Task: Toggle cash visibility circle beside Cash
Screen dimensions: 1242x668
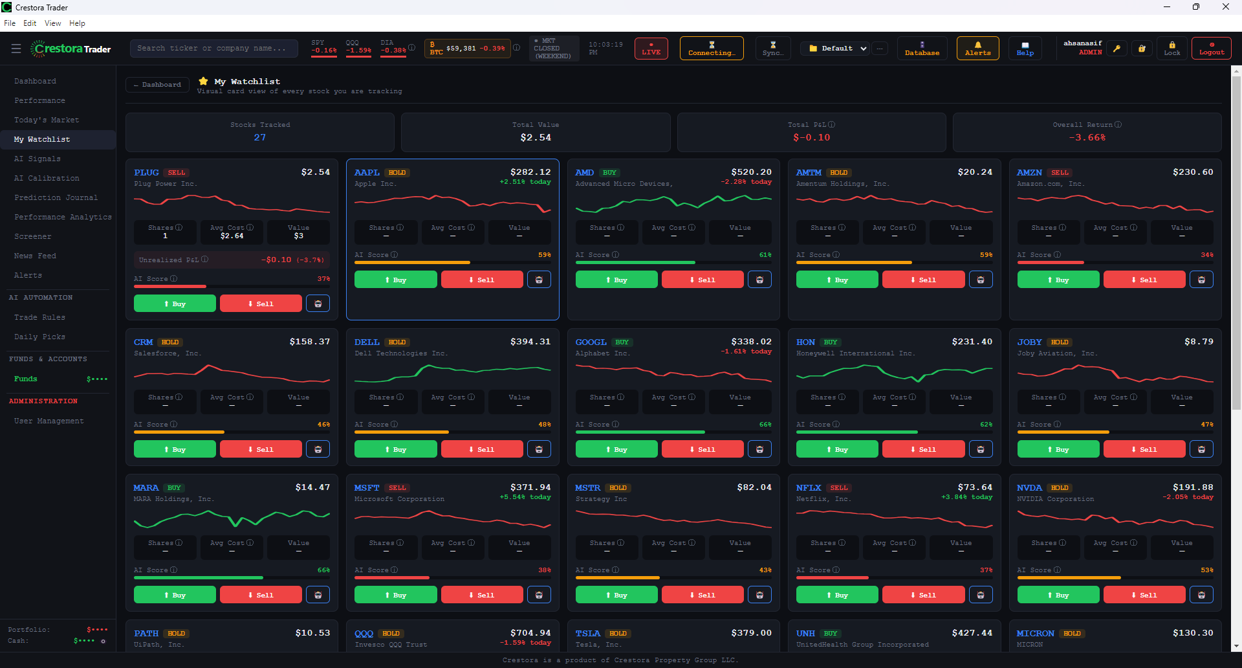Action: [x=103, y=641]
